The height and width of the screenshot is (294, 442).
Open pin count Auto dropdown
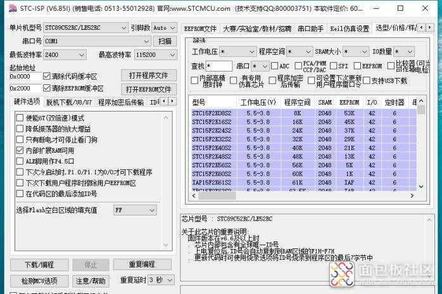pos(165,28)
